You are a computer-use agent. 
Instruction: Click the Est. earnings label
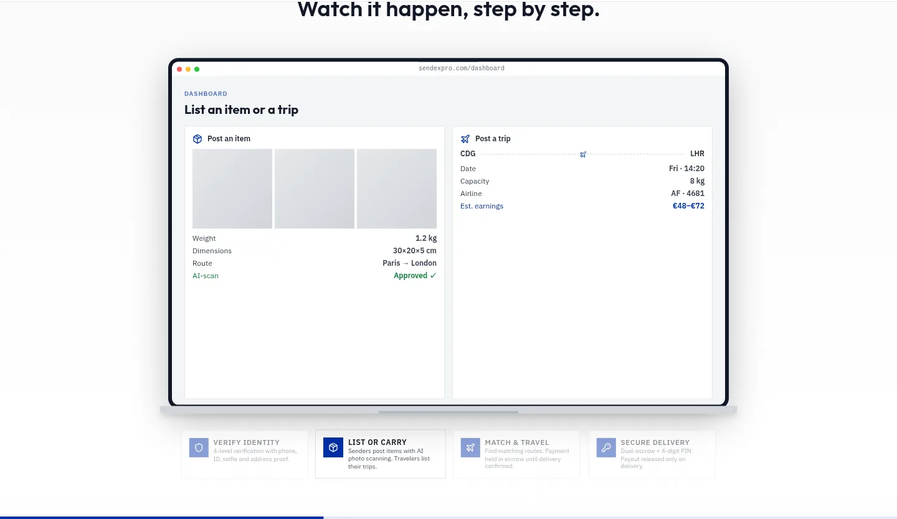coord(482,206)
